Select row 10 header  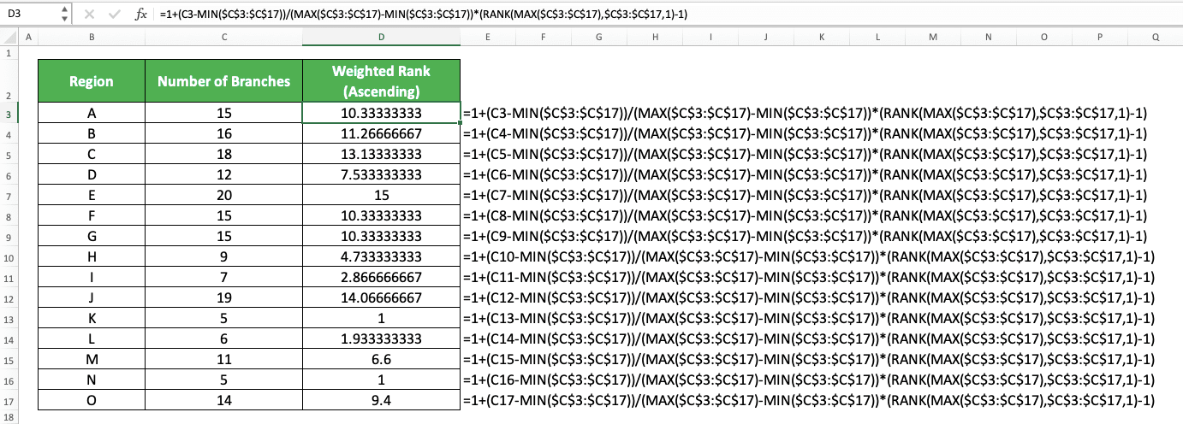click(9, 256)
